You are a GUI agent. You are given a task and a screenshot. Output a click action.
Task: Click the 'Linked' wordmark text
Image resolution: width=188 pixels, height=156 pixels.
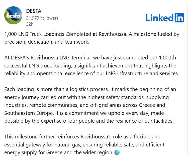coord(159,18)
